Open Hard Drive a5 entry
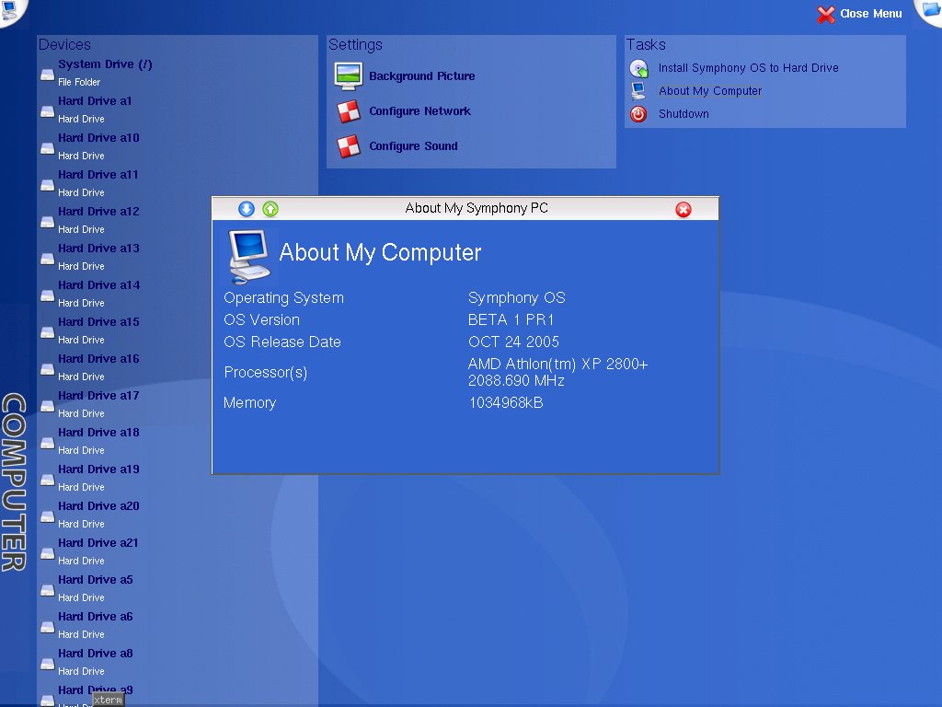The width and height of the screenshot is (942, 707). [x=96, y=580]
